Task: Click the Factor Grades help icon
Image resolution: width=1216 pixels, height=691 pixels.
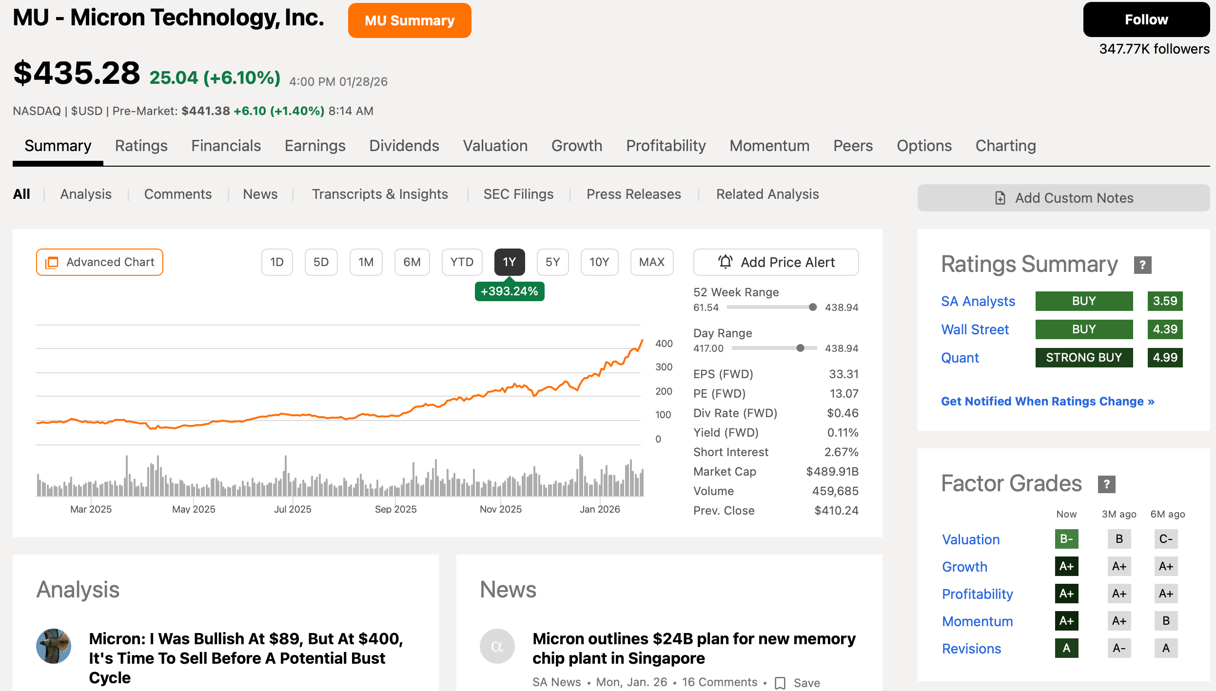Action: click(1106, 484)
